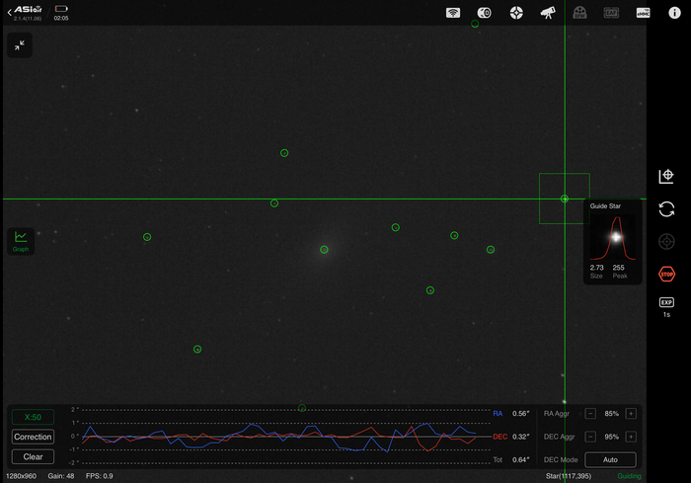Increase RA aggressiveness with plus
This screenshot has height=483, width=691.
click(x=631, y=413)
